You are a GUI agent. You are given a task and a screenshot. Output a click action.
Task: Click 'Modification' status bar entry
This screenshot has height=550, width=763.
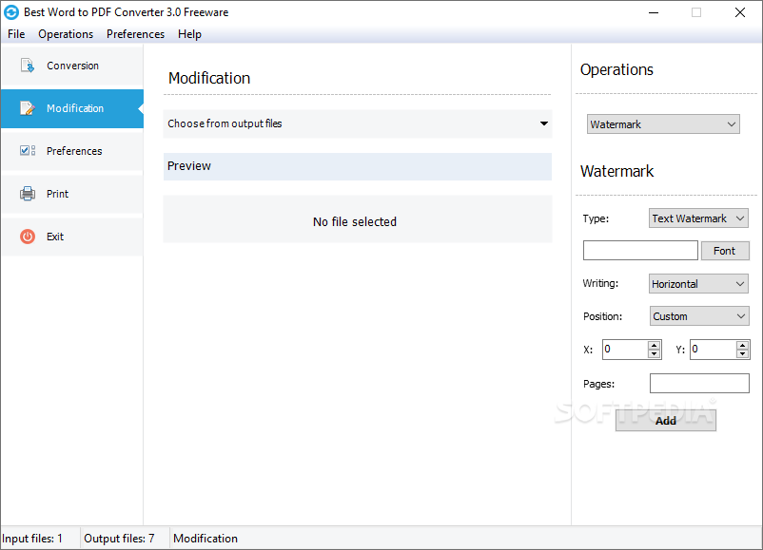tap(205, 539)
